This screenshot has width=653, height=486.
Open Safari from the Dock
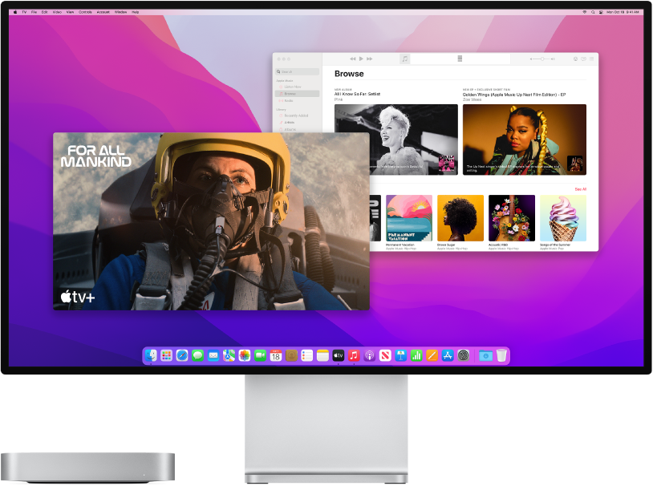pyautogui.click(x=181, y=357)
